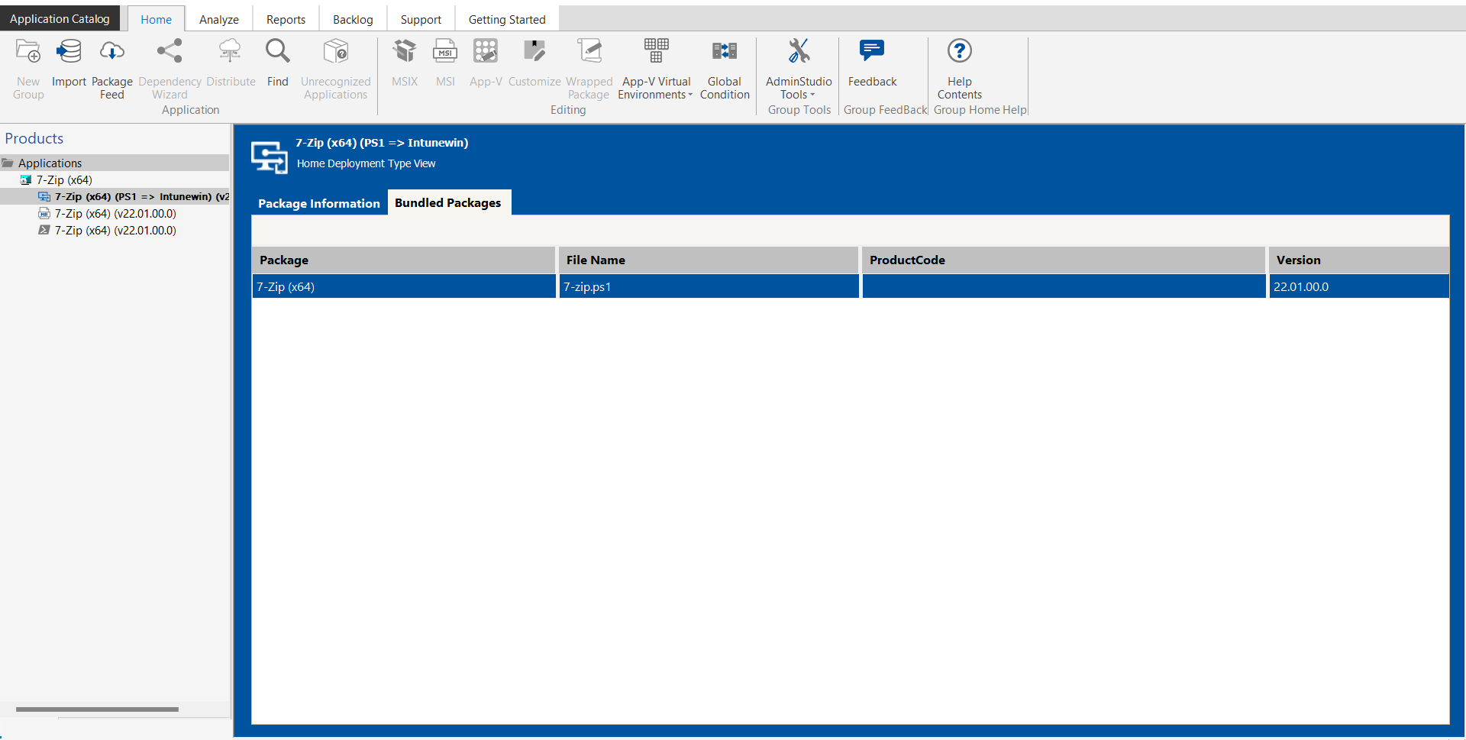1466x740 pixels.
Task: Click the MSI editing icon
Action: point(445,52)
